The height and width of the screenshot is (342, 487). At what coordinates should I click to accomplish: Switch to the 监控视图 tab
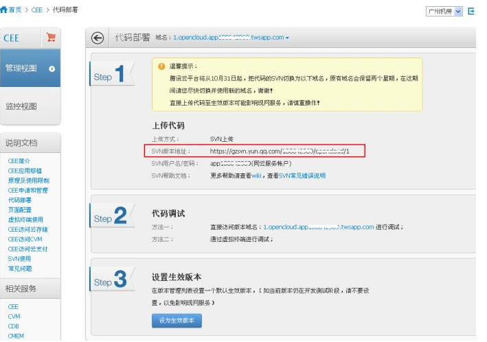(21, 106)
